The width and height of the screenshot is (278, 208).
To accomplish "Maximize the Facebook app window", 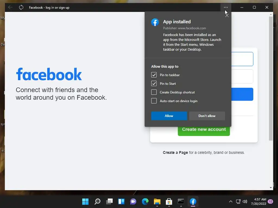I will pos(254,7).
